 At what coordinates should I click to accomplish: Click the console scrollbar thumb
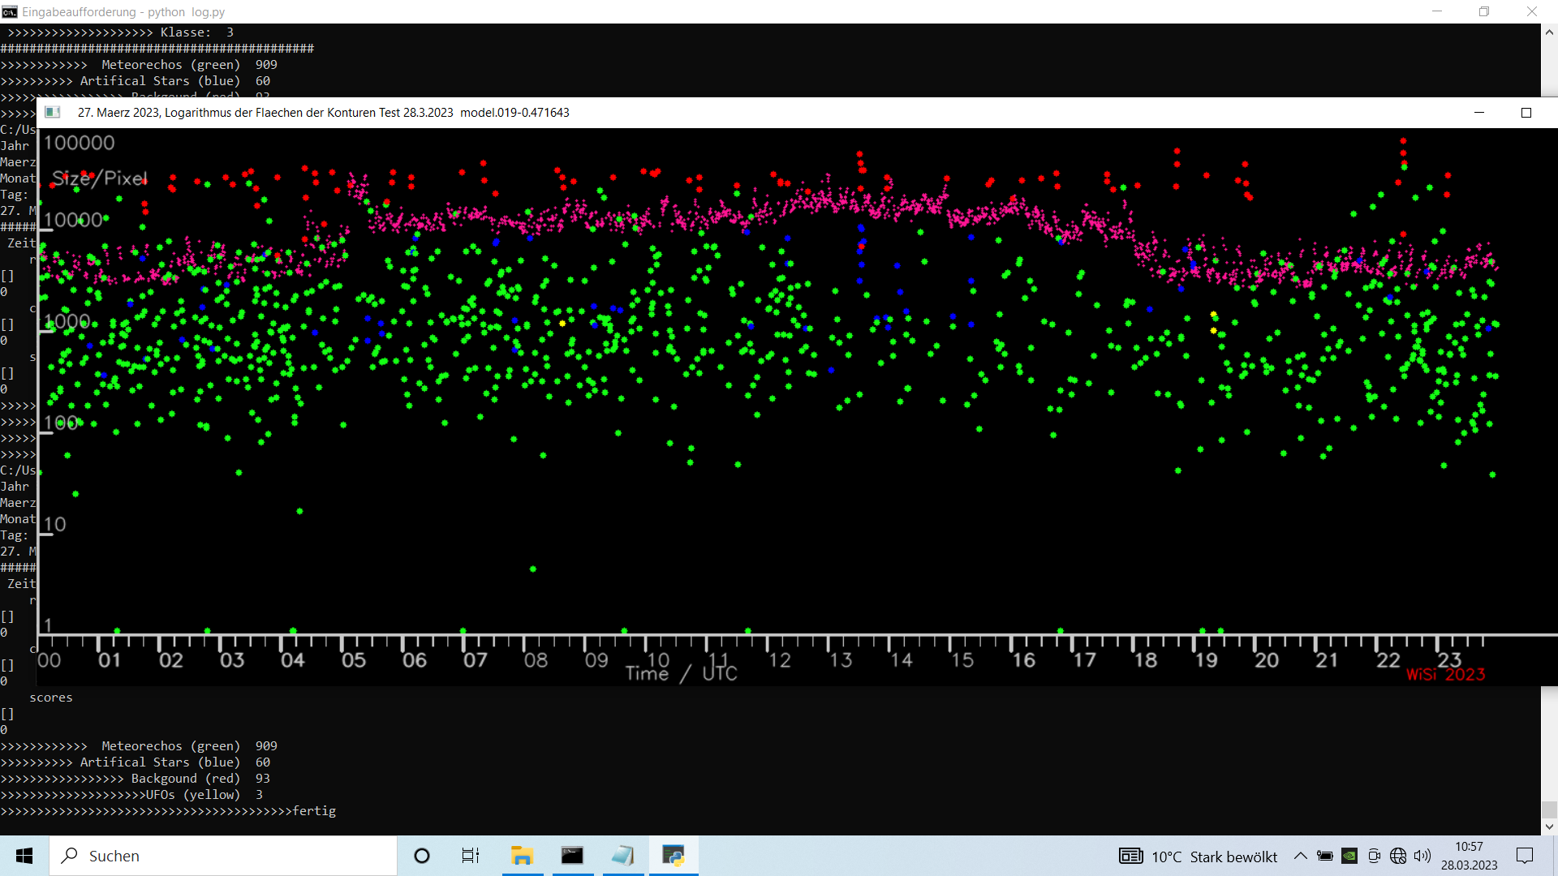(x=1549, y=809)
